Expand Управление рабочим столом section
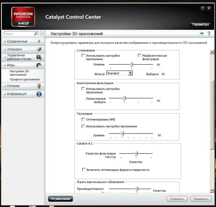 pos(23,57)
